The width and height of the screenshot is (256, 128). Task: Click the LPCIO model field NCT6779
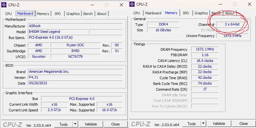click(x=75, y=56)
